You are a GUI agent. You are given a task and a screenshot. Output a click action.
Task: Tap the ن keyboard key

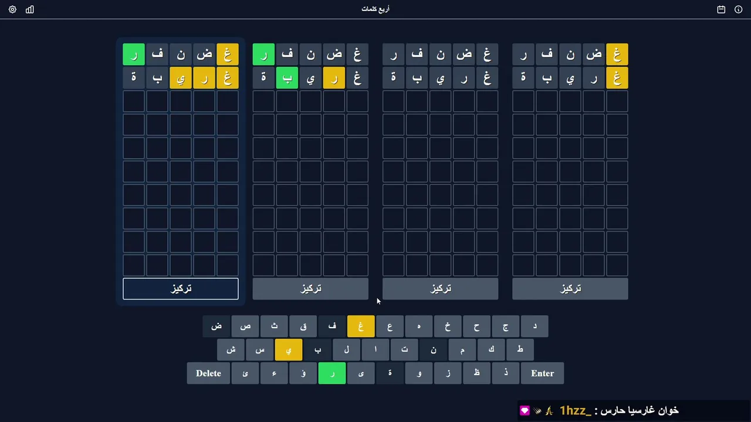[434, 350]
